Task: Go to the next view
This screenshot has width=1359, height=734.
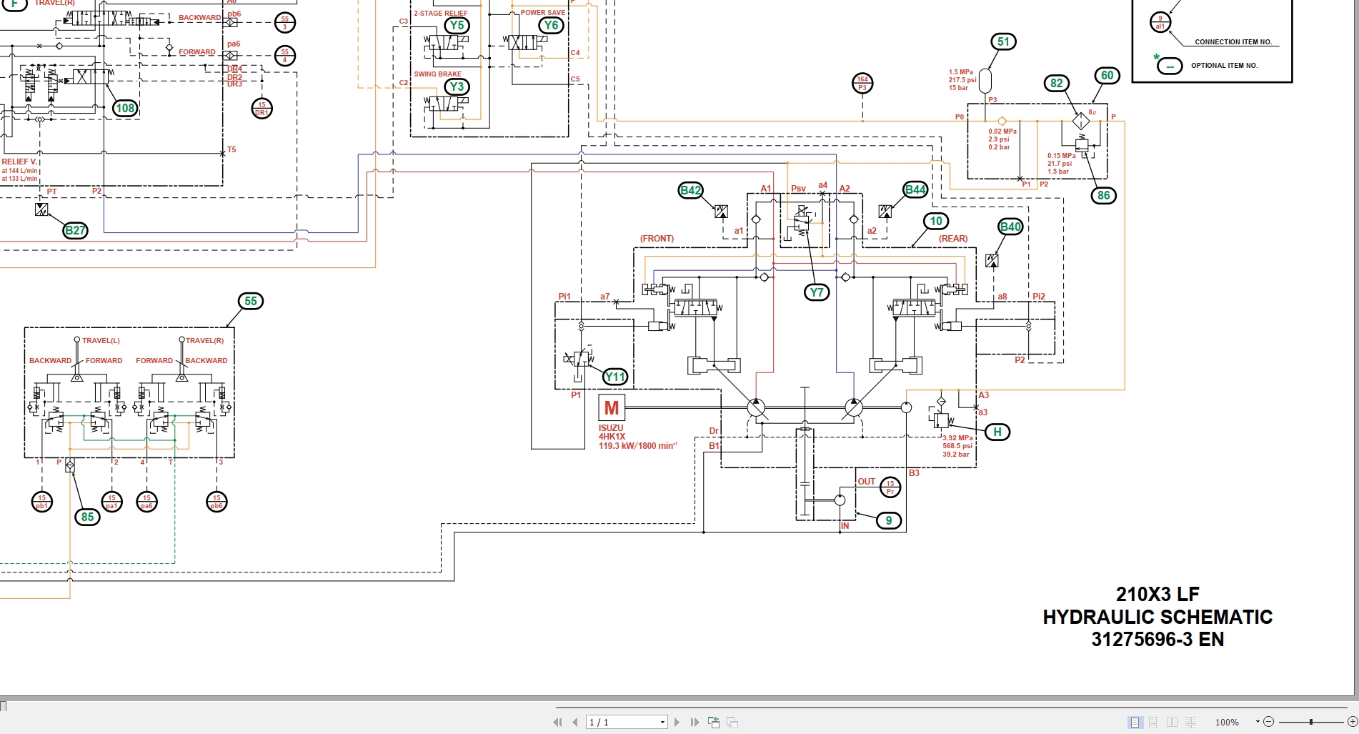Action: click(x=732, y=722)
